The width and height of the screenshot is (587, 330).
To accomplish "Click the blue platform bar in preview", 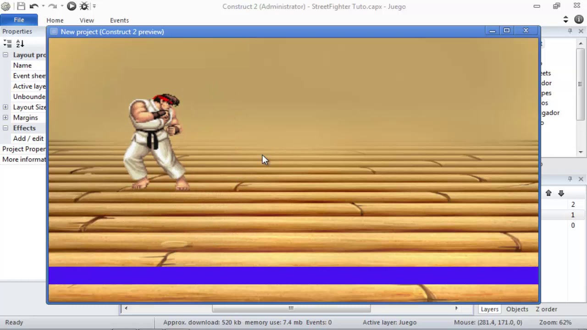I will (293, 275).
